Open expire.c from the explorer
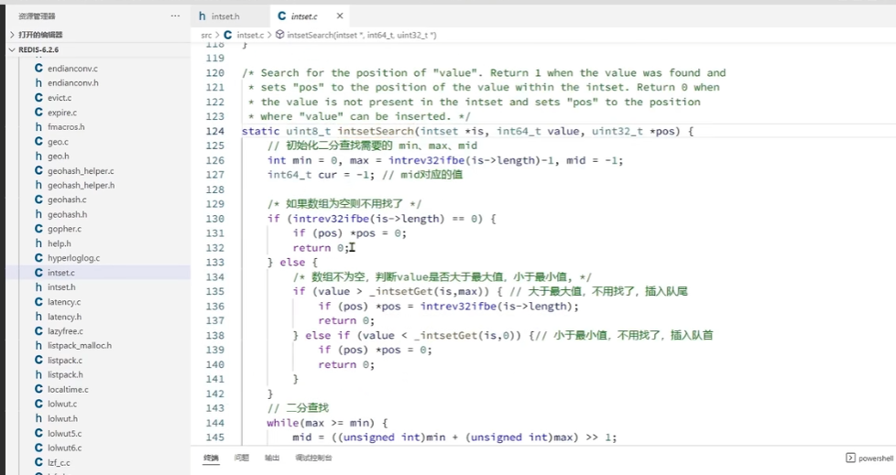This screenshot has height=475, width=896. pyautogui.click(x=62, y=113)
